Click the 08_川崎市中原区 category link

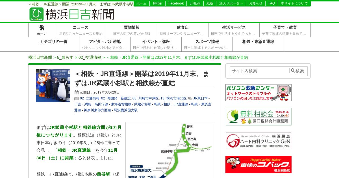[145, 98]
